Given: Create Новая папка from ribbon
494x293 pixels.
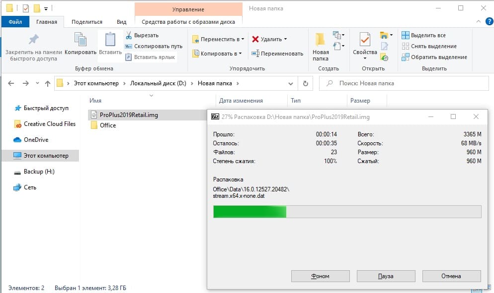Looking at the screenshot, I should click(321, 47).
